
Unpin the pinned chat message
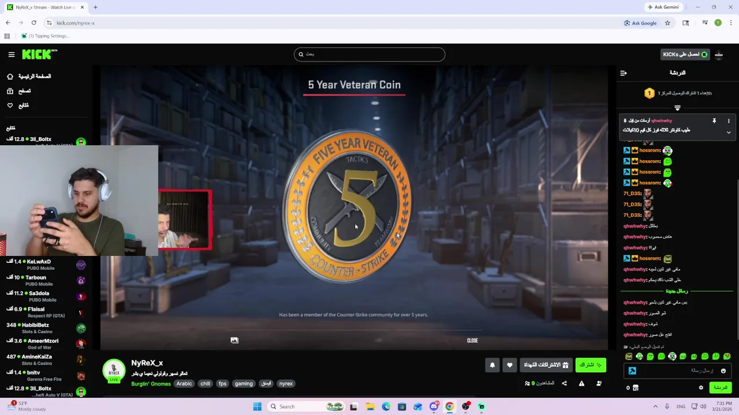[714, 121]
